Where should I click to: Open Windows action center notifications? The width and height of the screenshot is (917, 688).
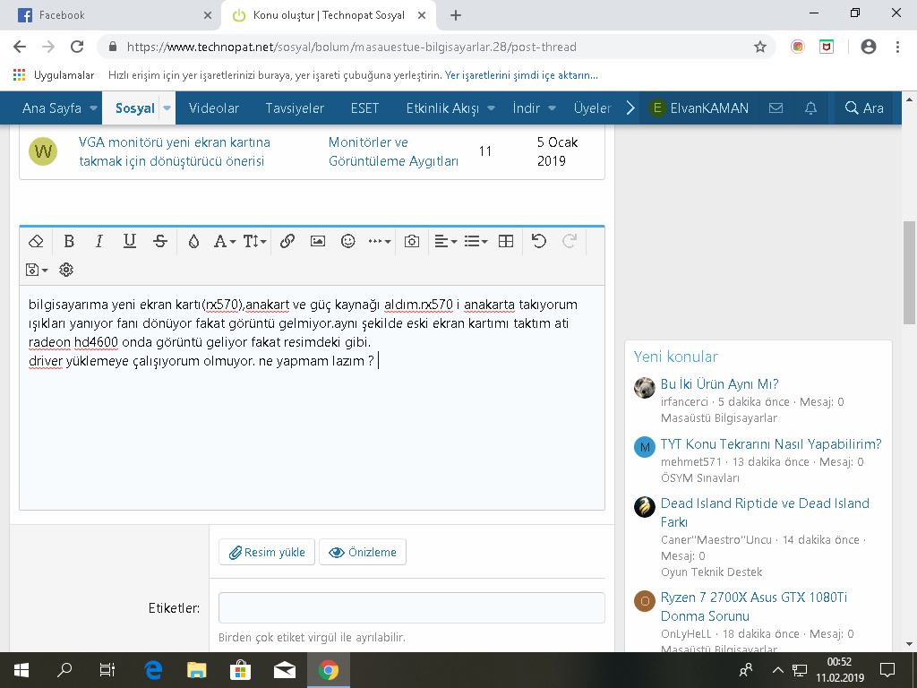click(887, 670)
